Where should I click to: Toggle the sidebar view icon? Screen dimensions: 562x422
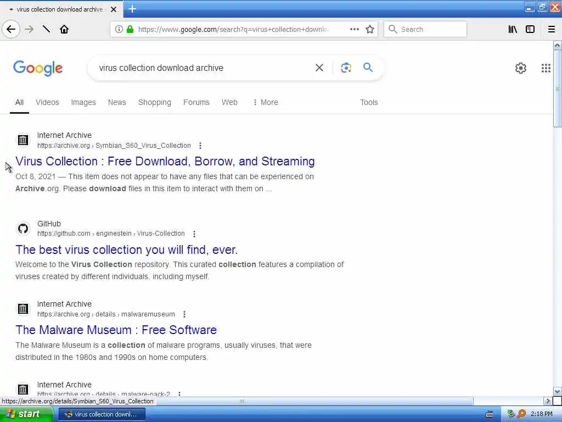(530, 29)
